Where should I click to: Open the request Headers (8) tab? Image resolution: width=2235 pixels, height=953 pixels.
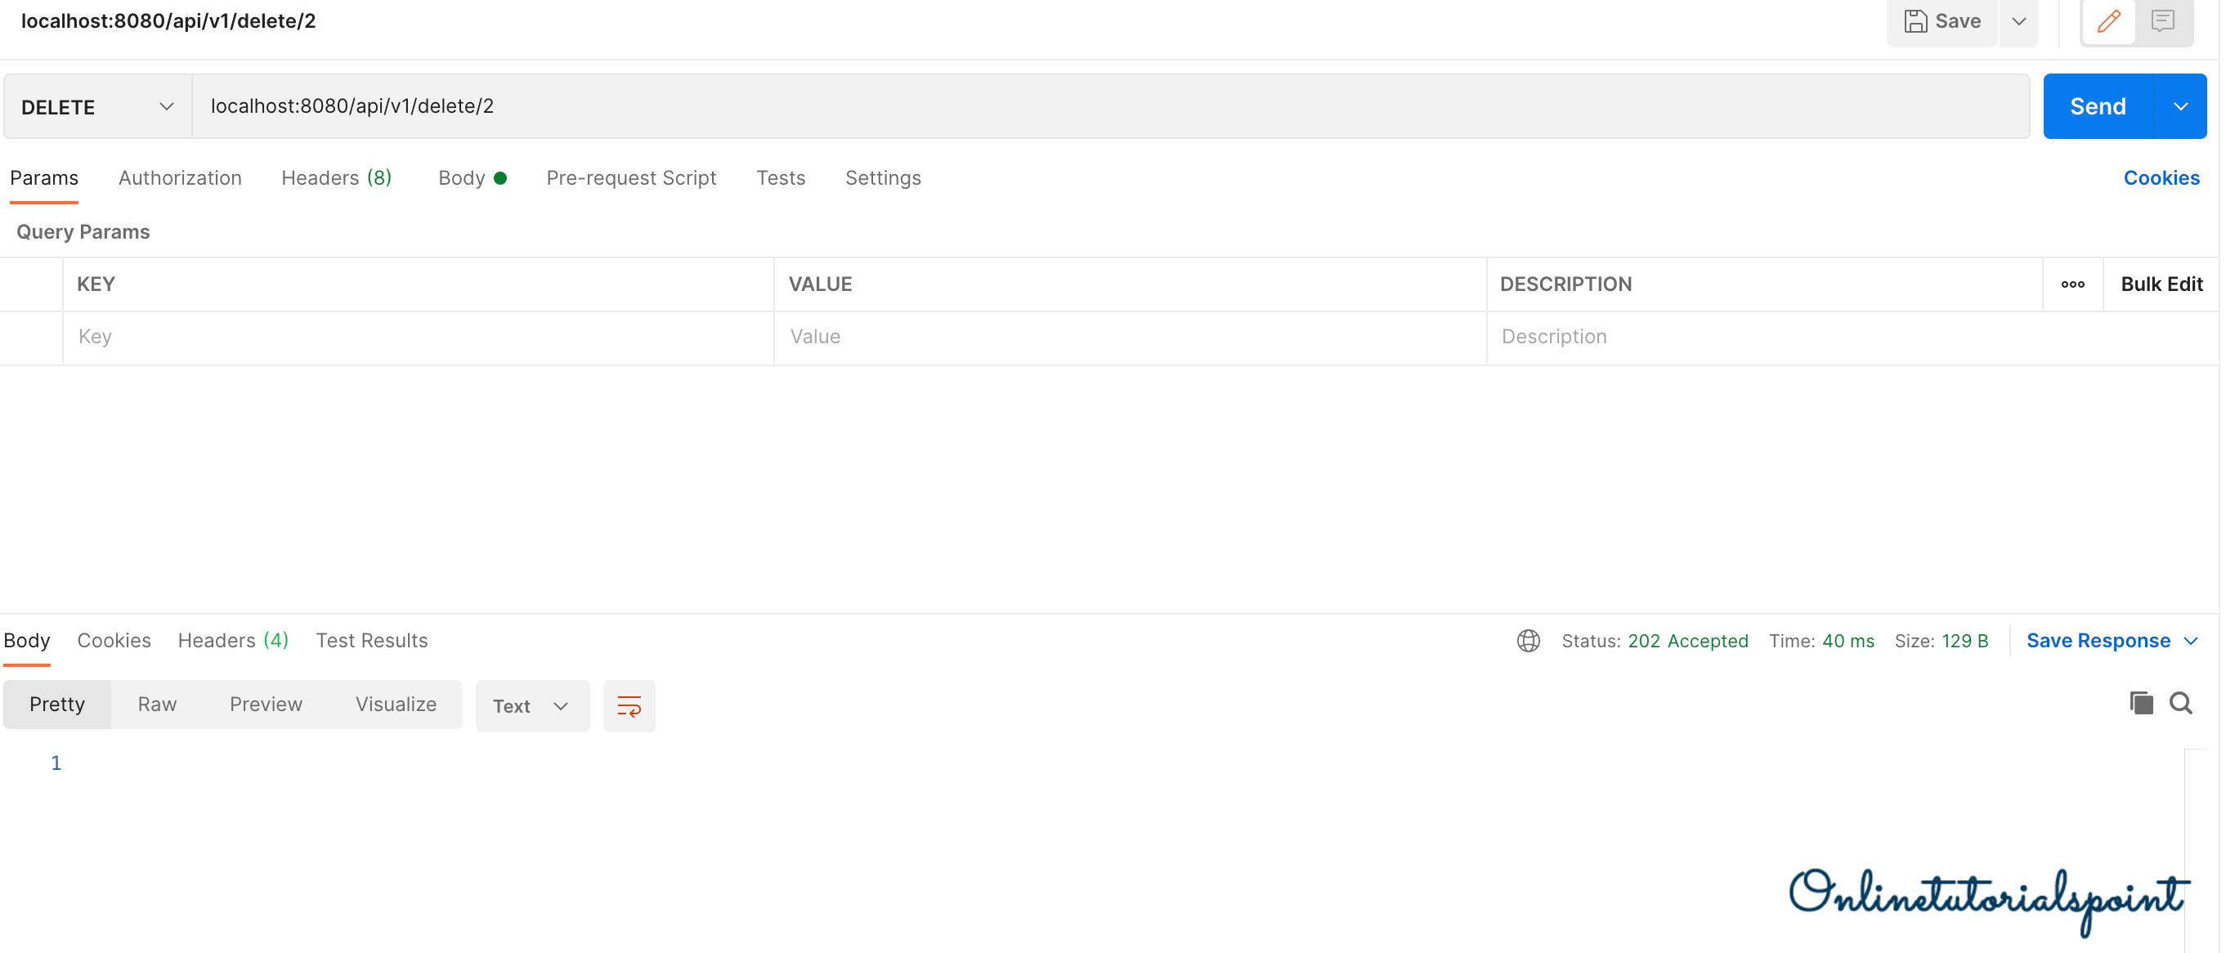[x=336, y=177]
